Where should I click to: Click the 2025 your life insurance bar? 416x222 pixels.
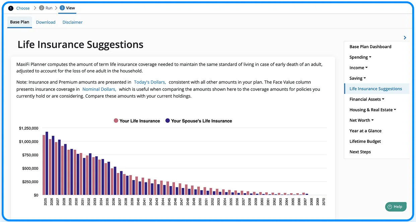tap(44, 165)
